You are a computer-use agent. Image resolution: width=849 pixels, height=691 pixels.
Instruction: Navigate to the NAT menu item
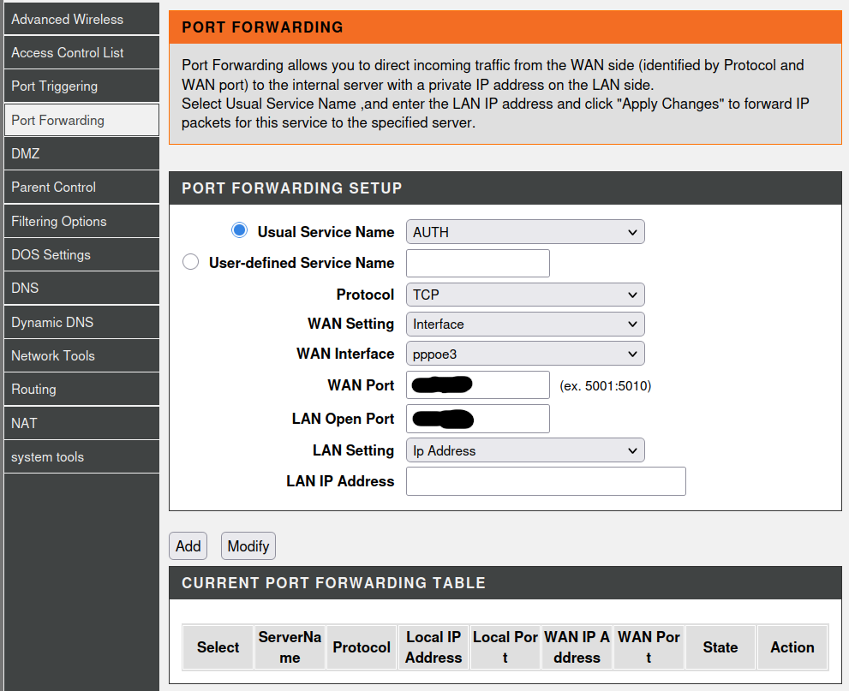(81, 423)
